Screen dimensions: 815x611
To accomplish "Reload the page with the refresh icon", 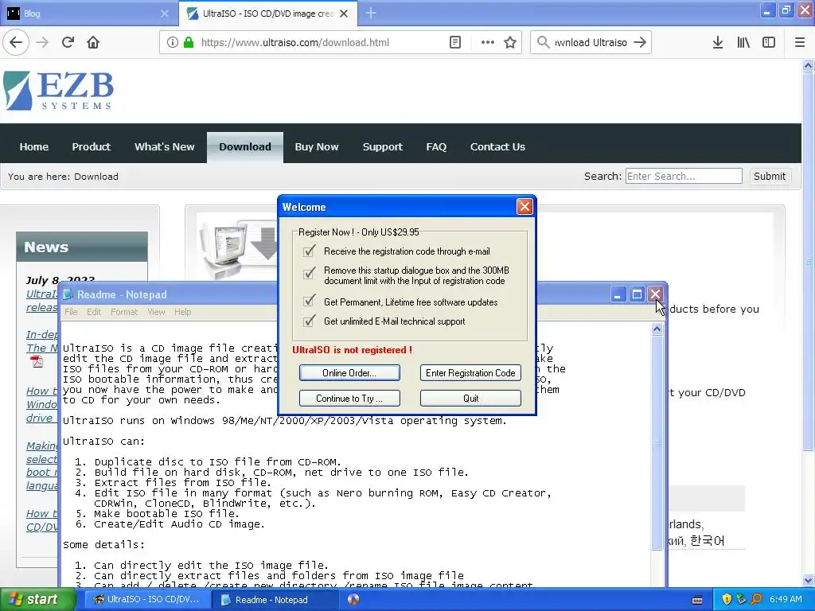I will (x=68, y=42).
